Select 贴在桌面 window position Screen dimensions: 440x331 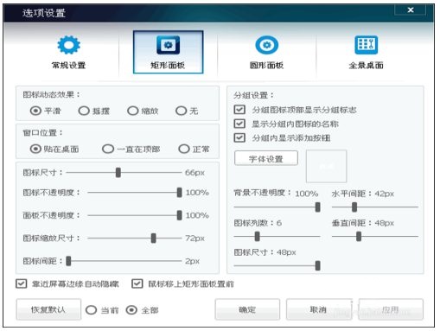point(35,149)
